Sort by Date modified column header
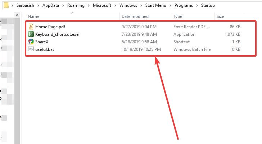This screenshot has width=262, height=144. tap(135, 16)
